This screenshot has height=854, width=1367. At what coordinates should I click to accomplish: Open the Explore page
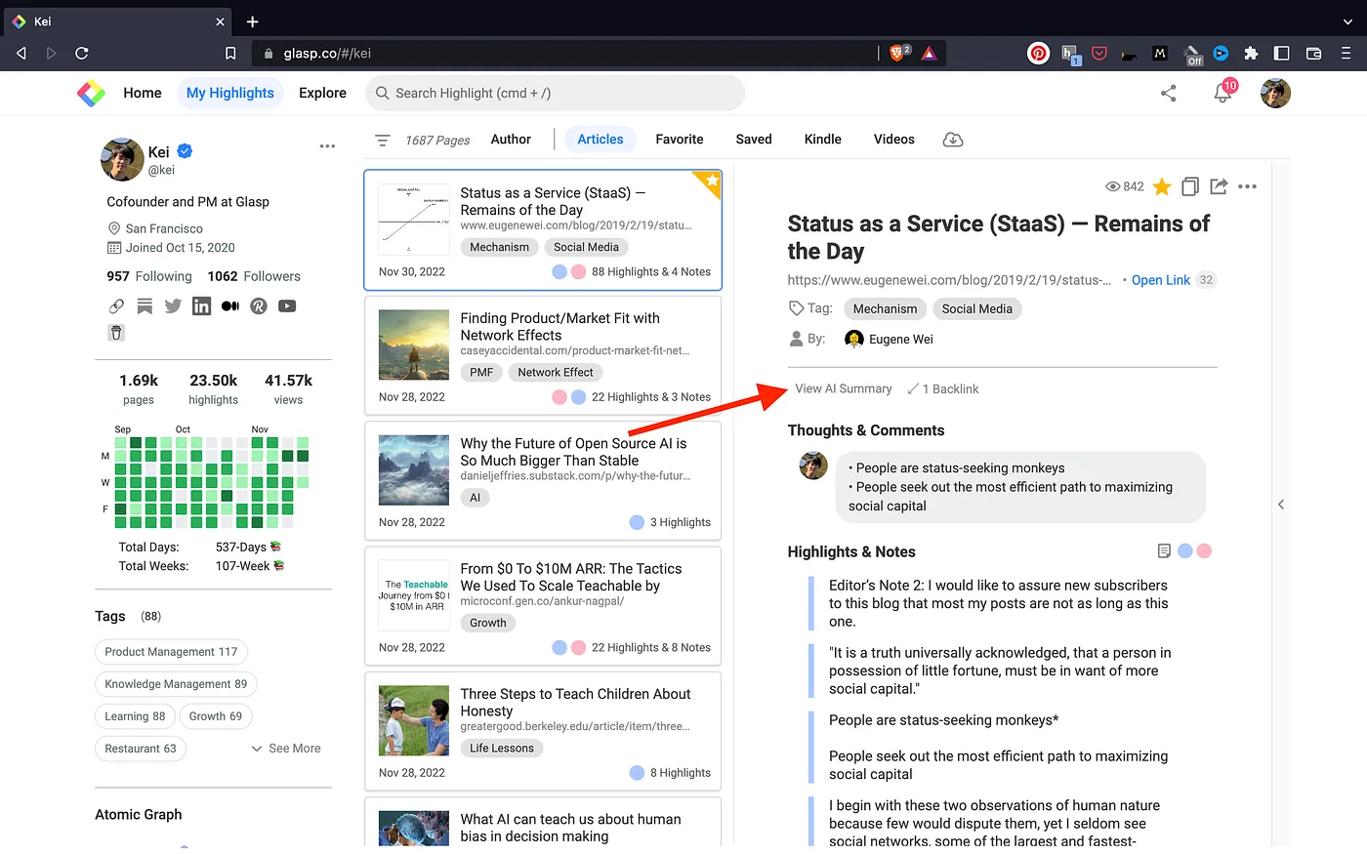322,93
